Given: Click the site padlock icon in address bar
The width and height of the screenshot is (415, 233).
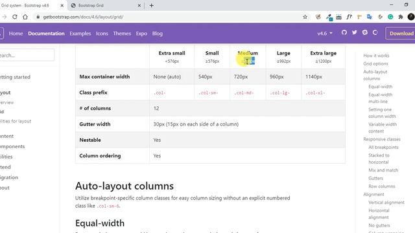Looking at the screenshot, I should (38, 17).
